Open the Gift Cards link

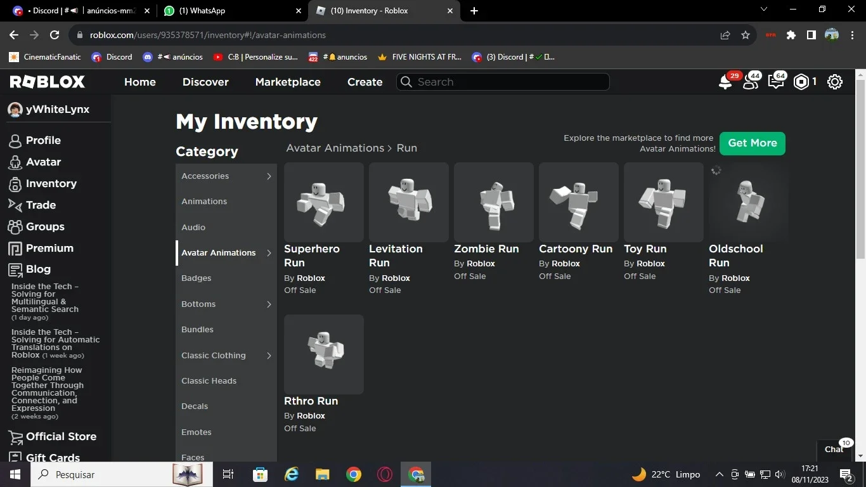point(53,458)
